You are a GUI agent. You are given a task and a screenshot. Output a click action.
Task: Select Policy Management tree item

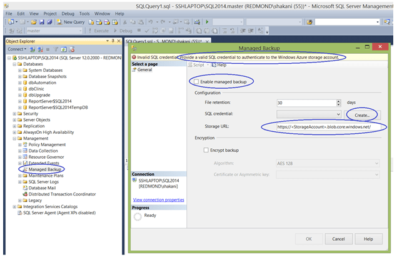click(47, 144)
